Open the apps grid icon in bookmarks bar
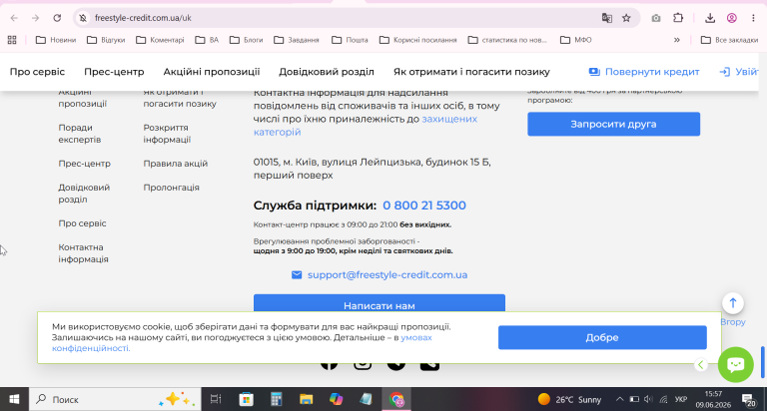The width and height of the screenshot is (767, 411). point(12,40)
